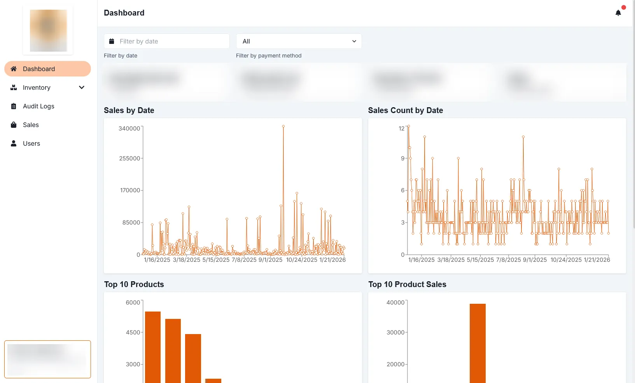Navigate to Sales in sidebar
Screen dimensions: 635x383
tap(47, 125)
